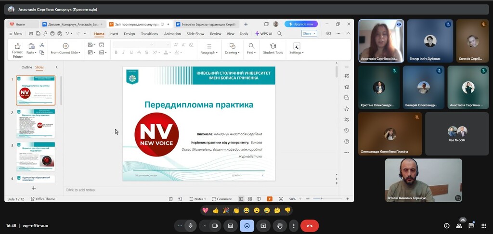Viewport: 493px width, 234px height.
Task: Show the meeting participants list
Action: [x=459, y=225]
